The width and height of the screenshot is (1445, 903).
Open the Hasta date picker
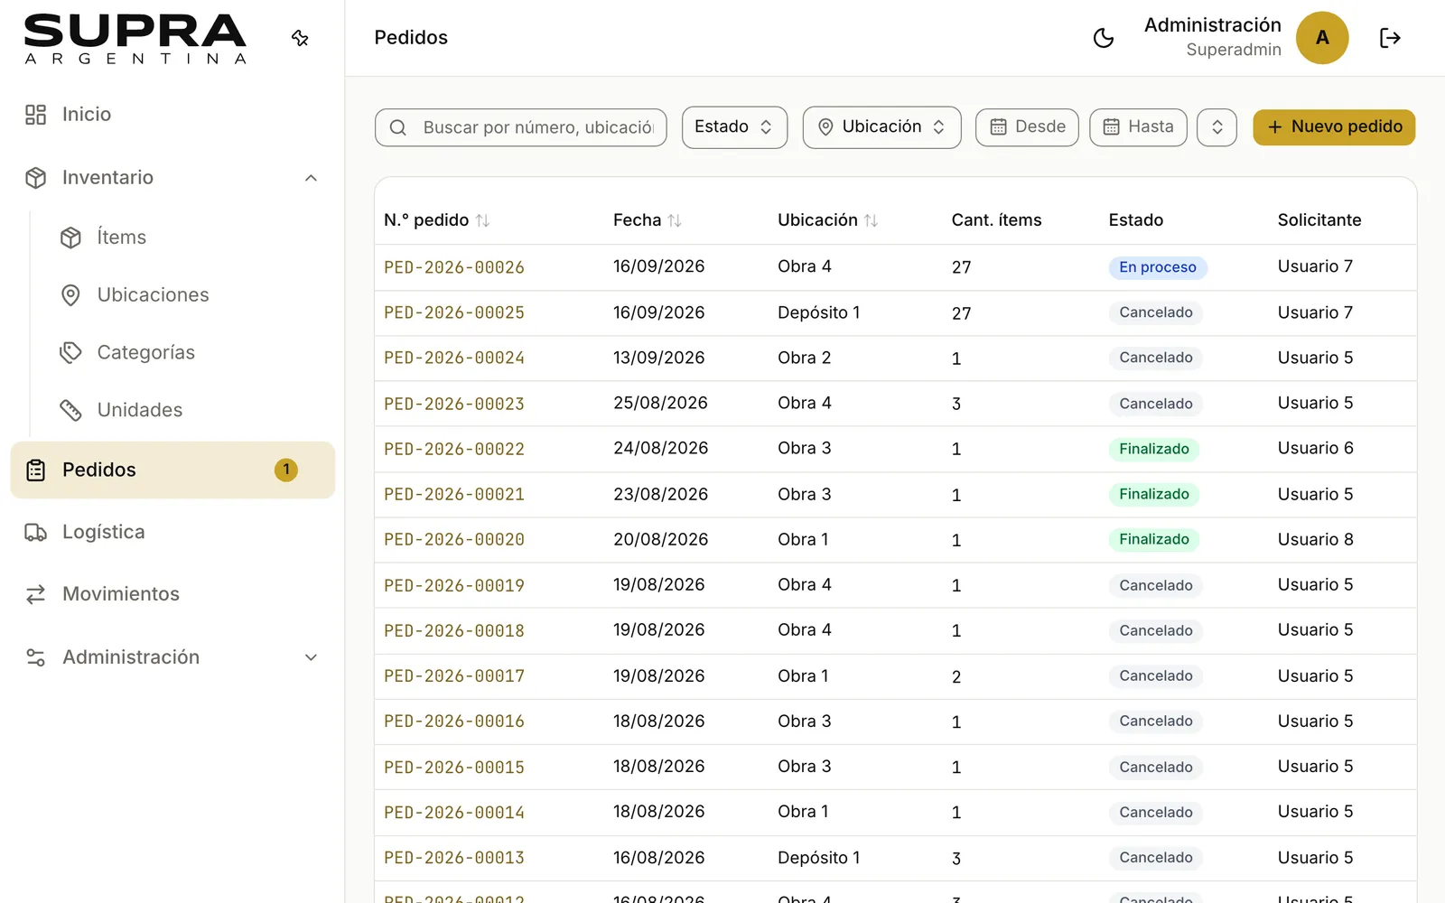(1138, 127)
